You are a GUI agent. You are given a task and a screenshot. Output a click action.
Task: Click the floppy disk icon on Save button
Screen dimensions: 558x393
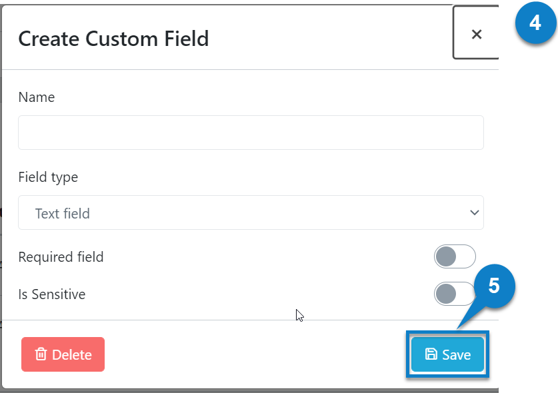[x=431, y=354]
